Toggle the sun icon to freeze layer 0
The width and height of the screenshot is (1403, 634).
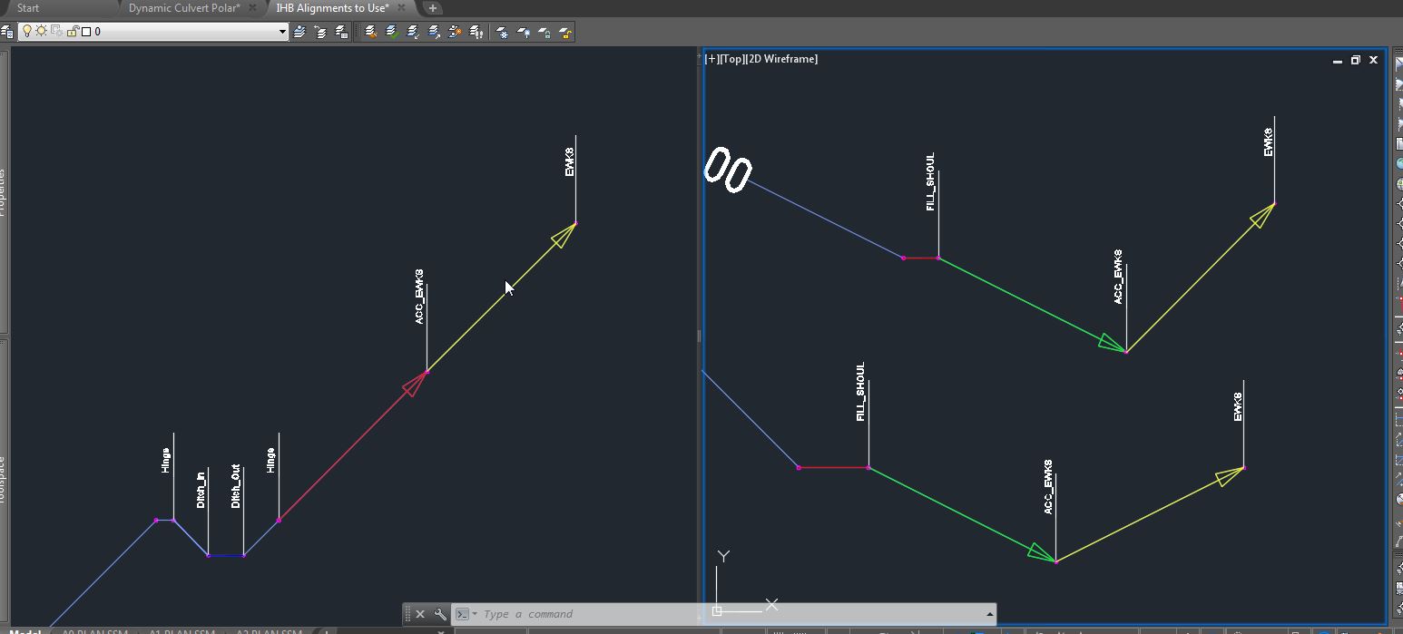point(39,30)
